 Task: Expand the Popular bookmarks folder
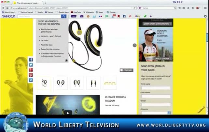[x=112, y=12]
